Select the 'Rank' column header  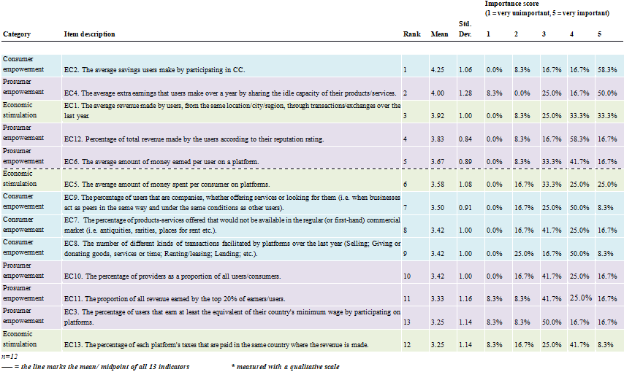(411, 34)
